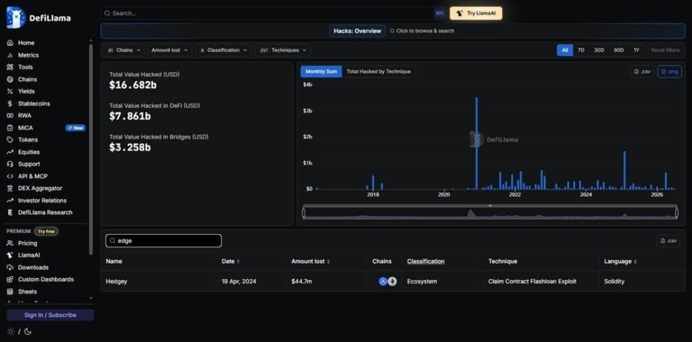692x342 pixels.
Task: Click the Downloads cloud icon
Action: pyautogui.click(x=9, y=268)
